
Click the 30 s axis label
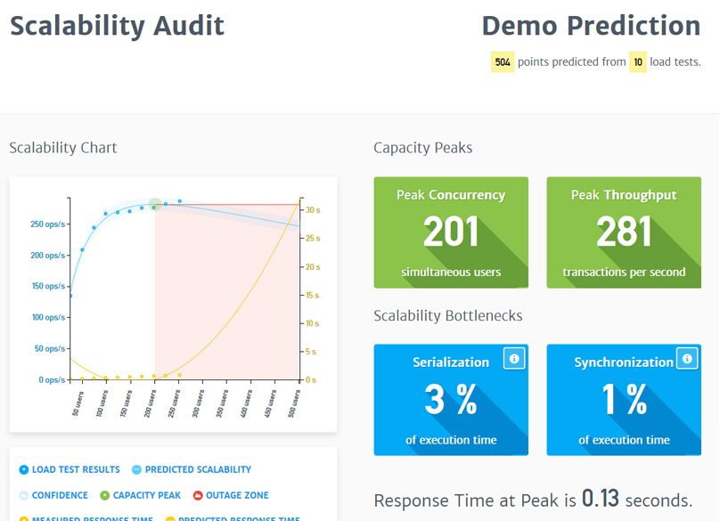click(x=313, y=210)
